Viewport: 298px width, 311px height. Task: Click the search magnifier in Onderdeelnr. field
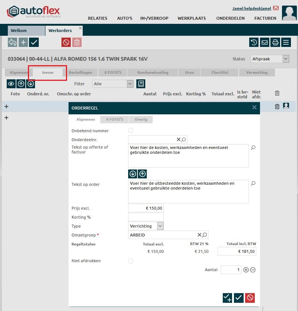tap(184, 140)
